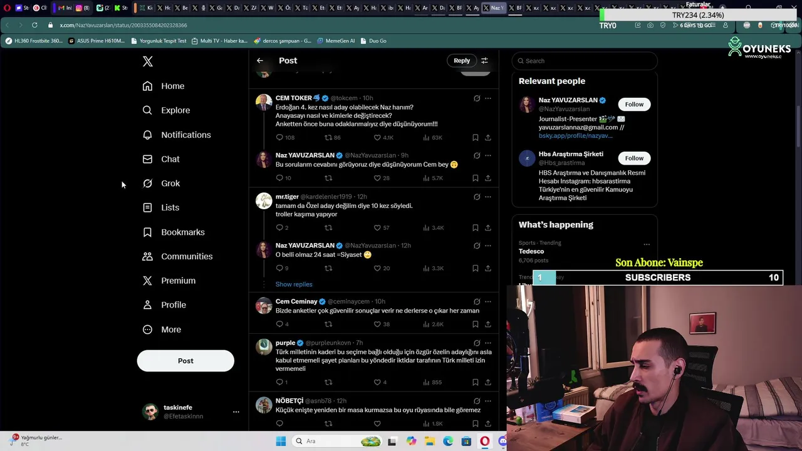Open Bookmarks from the sidebar
The width and height of the screenshot is (802, 451).
174,232
